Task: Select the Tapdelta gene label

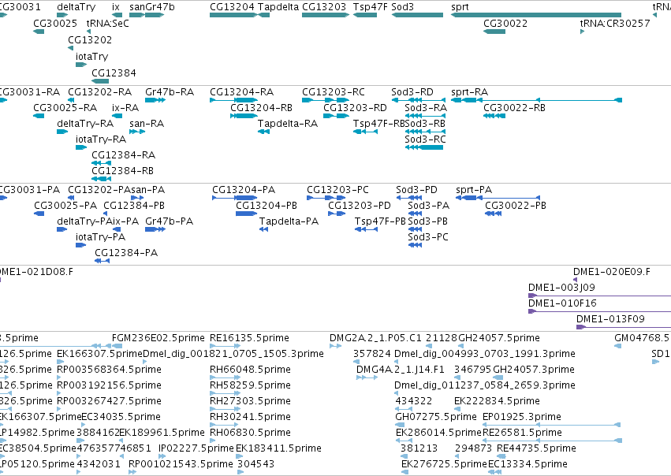Action: (x=278, y=7)
